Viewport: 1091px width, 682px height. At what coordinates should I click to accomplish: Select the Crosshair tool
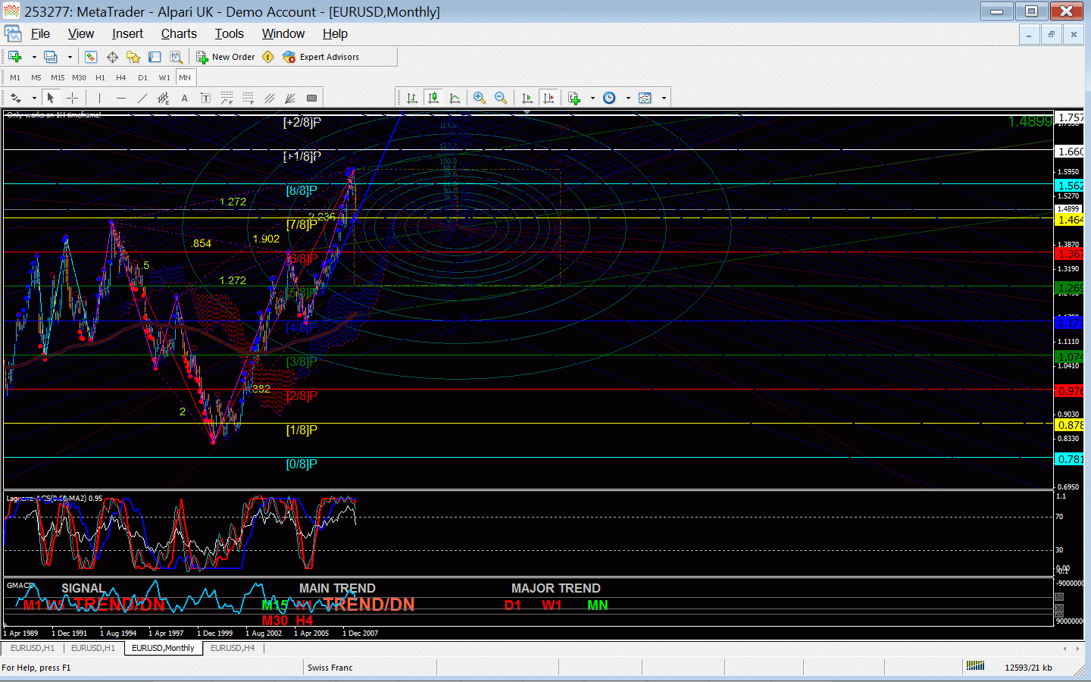click(73, 98)
